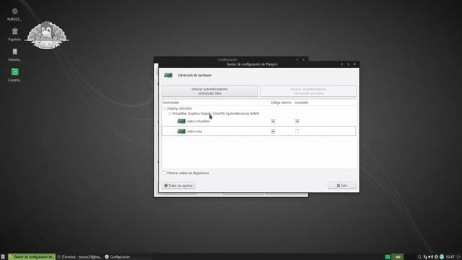Image resolution: width=462 pixels, height=260 pixels.
Task: Enable Mostrar todos los dispositivos checkbox
Action: pyautogui.click(x=164, y=173)
